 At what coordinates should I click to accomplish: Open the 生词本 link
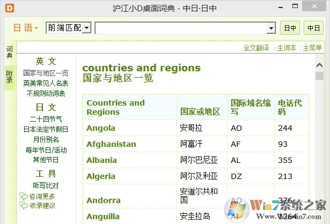click(x=287, y=48)
